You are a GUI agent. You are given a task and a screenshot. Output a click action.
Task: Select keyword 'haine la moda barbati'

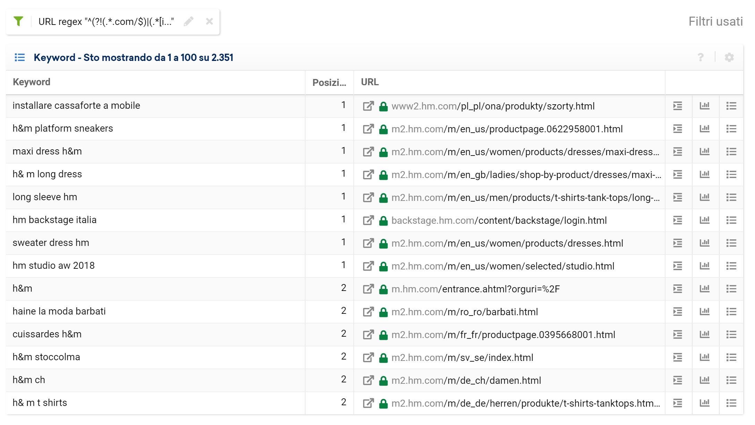59,311
